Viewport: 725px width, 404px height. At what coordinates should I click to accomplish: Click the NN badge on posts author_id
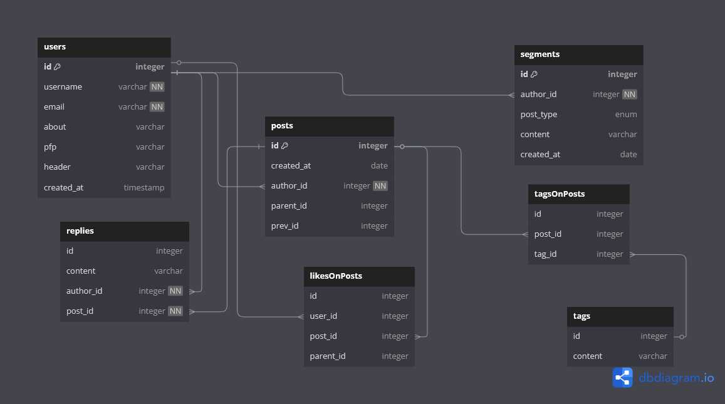click(380, 186)
